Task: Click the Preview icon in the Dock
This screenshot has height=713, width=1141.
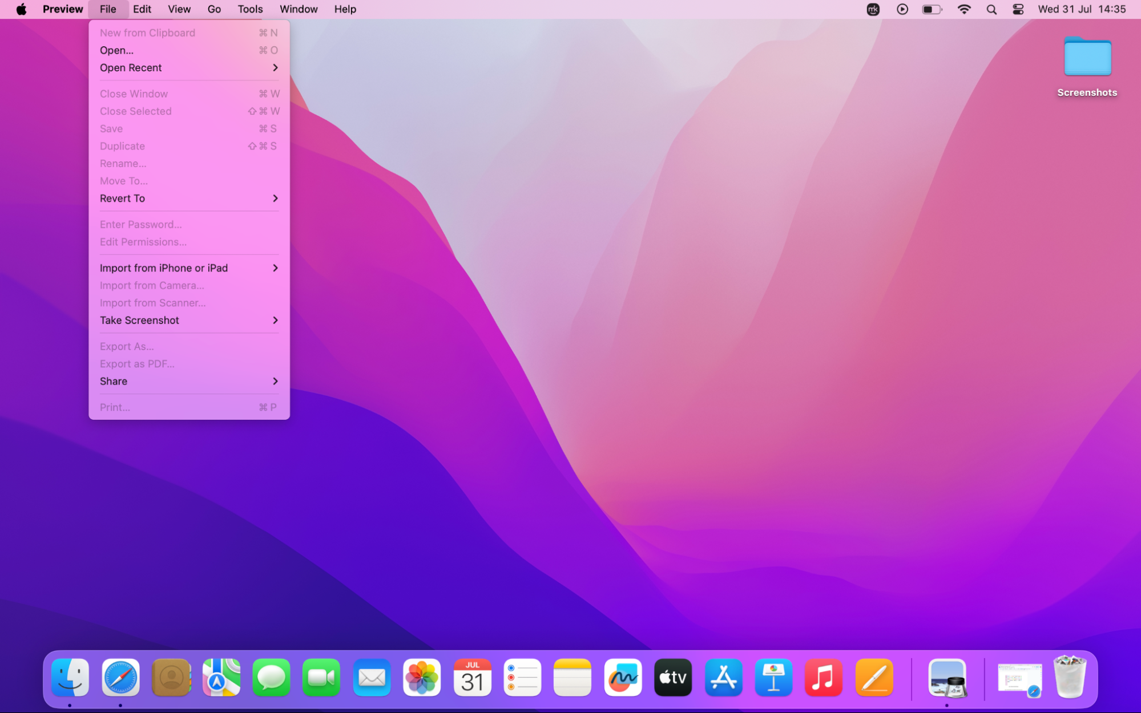Action: point(948,678)
